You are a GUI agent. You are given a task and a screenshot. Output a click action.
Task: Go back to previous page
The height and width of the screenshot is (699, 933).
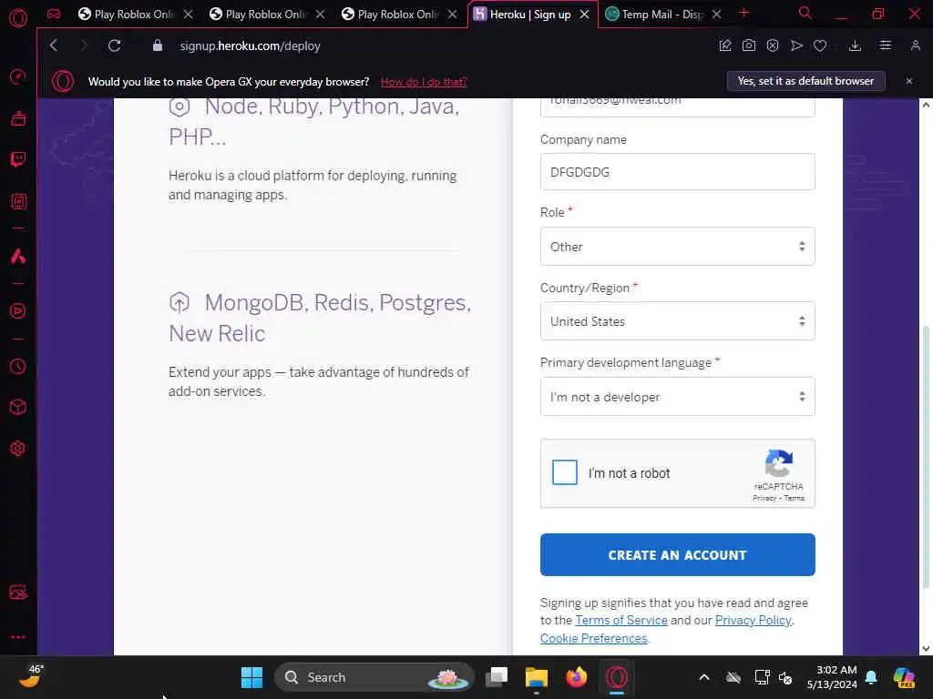pos(54,46)
